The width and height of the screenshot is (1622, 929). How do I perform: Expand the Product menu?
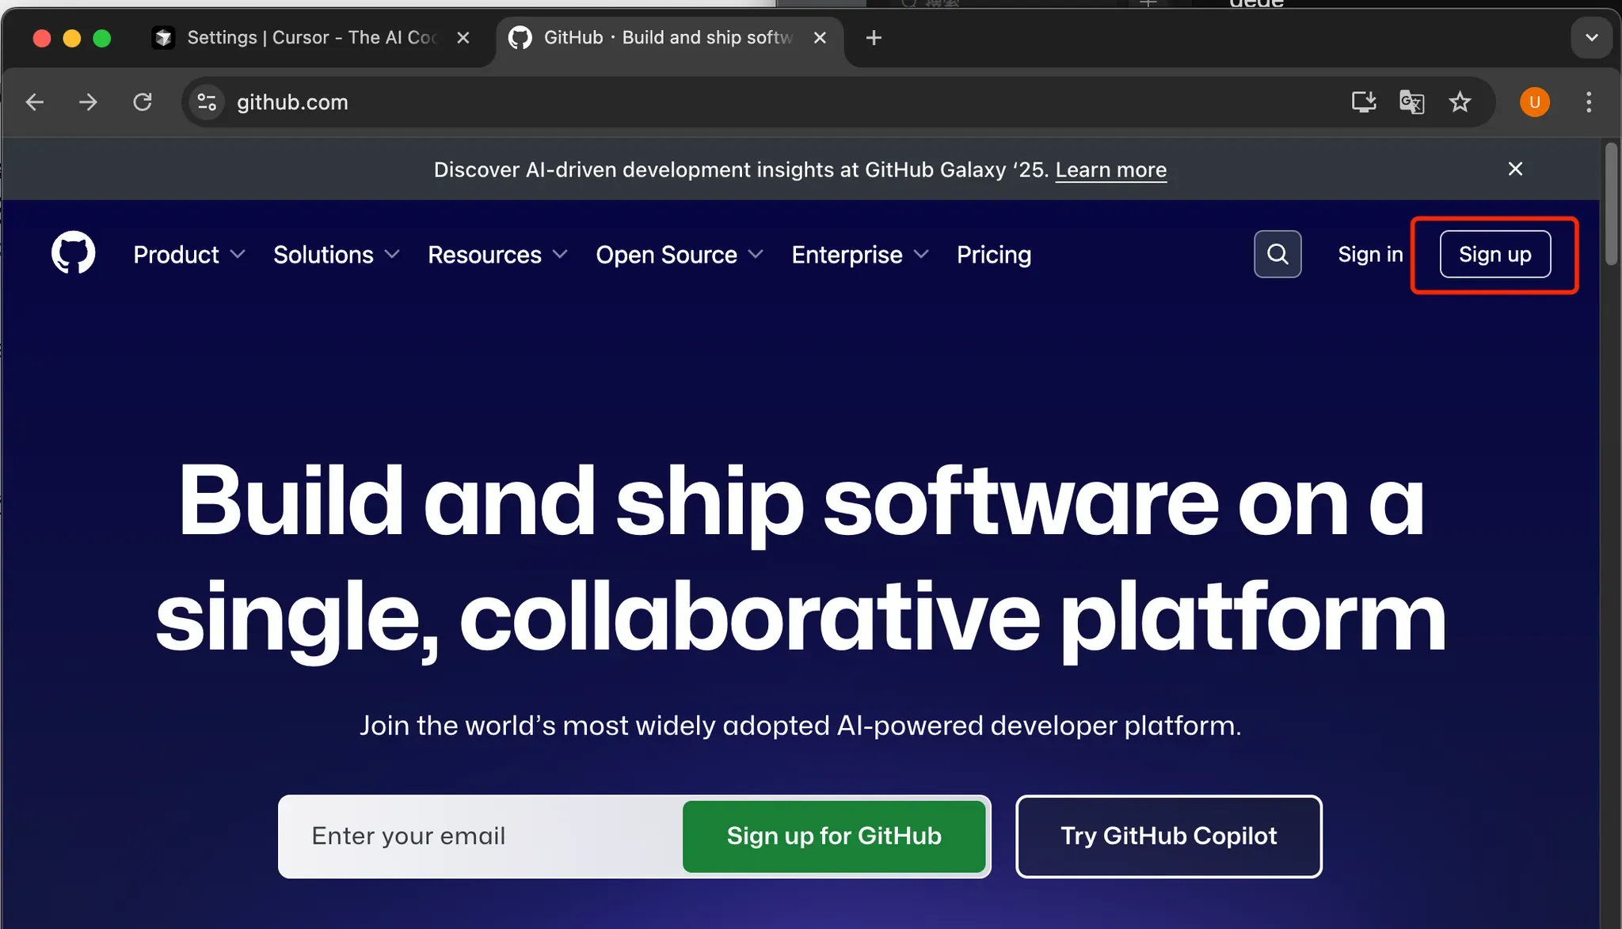(189, 255)
